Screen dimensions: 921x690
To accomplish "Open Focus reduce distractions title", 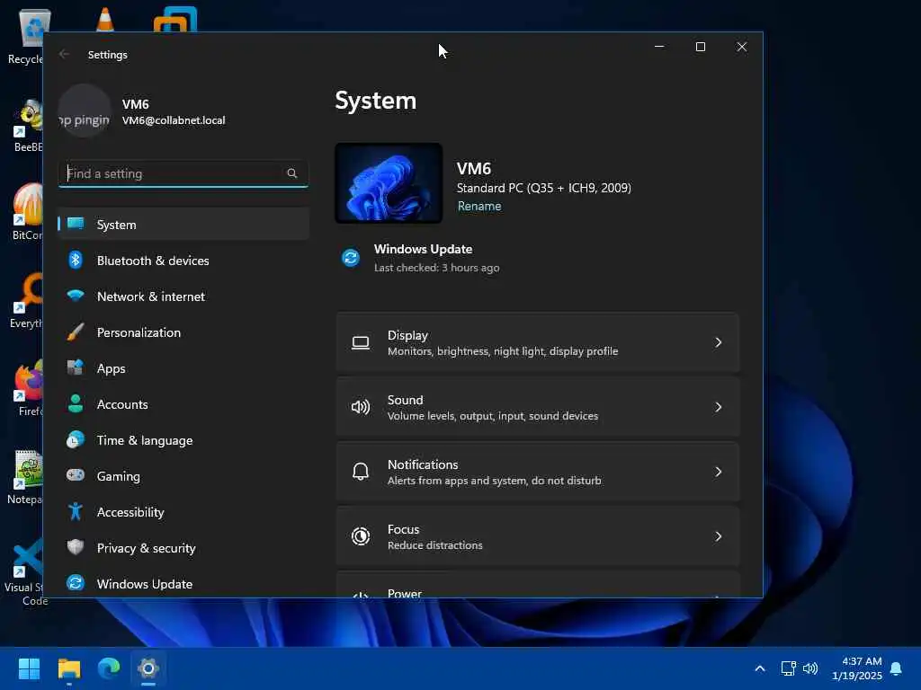I will (404, 528).
